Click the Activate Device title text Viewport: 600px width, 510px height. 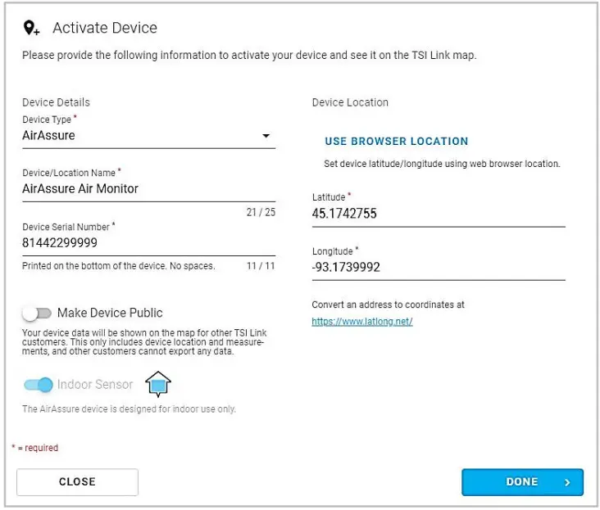click(105, 29)
